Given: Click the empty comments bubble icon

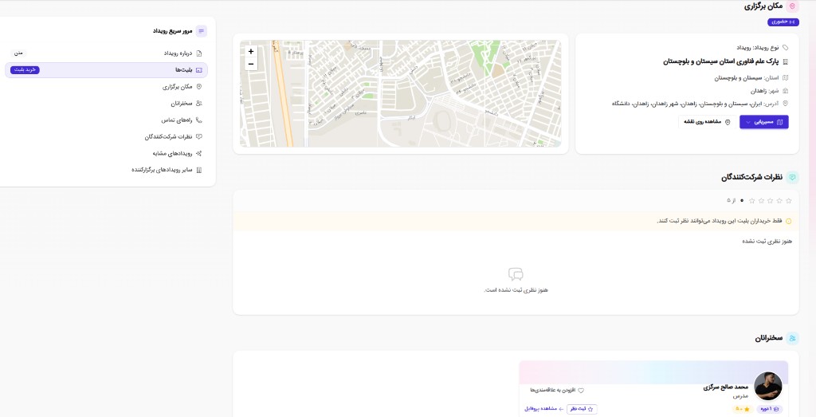Looking at the screenshot, I should pos(516,274).
